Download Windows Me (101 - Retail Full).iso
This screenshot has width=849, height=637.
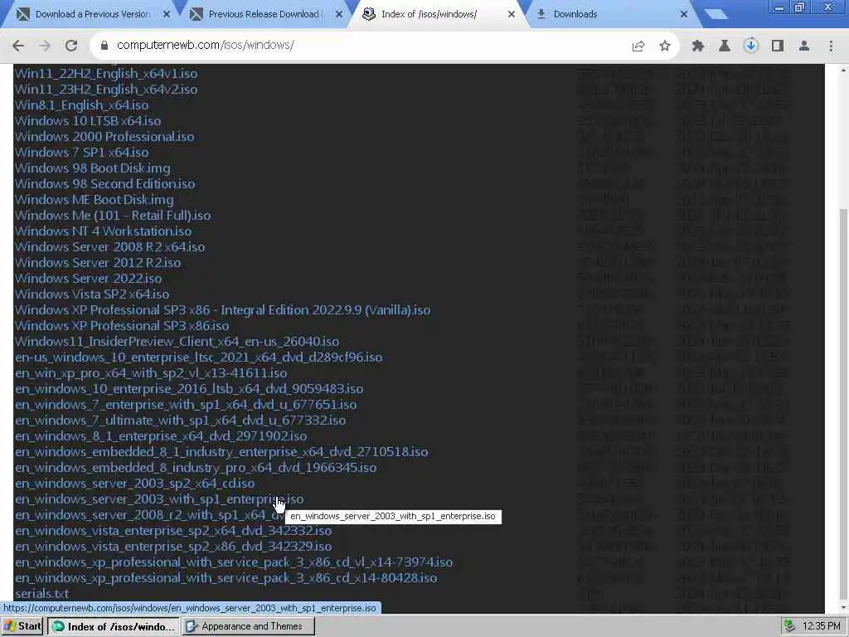click(113, 216)
